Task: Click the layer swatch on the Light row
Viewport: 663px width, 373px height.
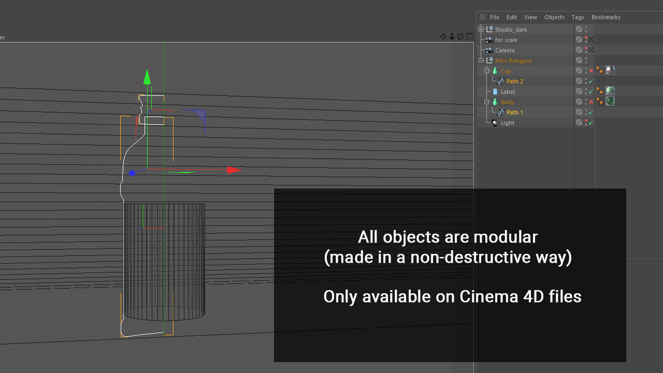Action: pyautogui.click(x=579, y=123)
